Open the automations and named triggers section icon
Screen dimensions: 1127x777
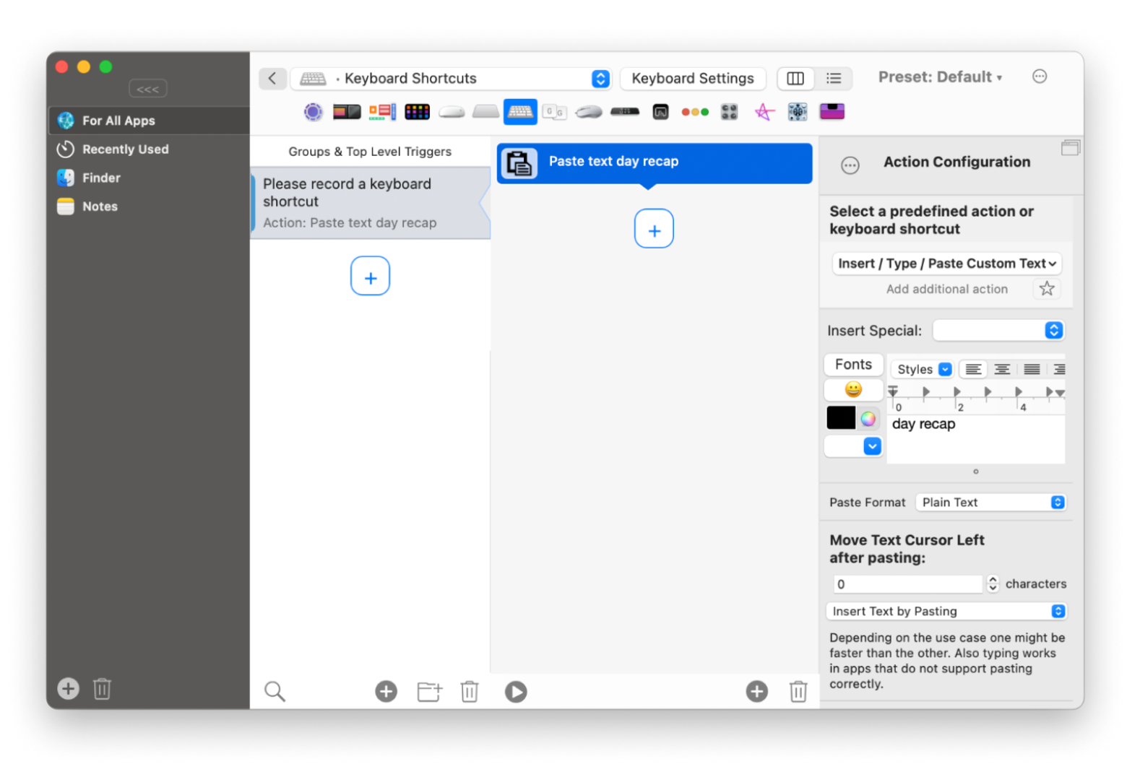tap(313, 112)
